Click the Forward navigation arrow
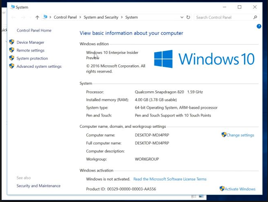 [x=23, y=17]
